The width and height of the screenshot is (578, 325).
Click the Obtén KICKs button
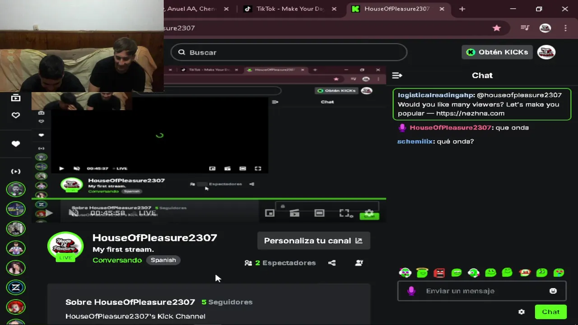point(497,52)
